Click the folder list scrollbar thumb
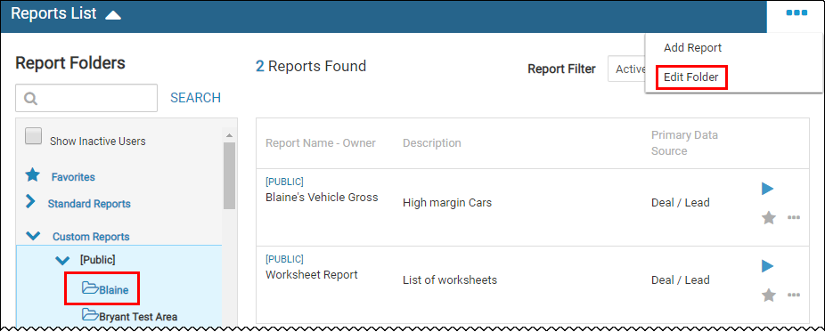This screenshot has width=825, height=332. tap(229, 176)
